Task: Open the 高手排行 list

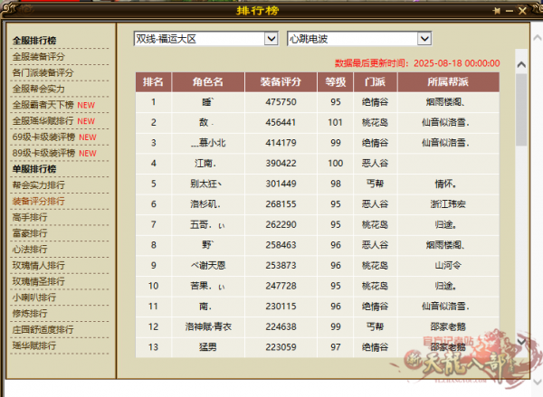Action: (30, 217)
